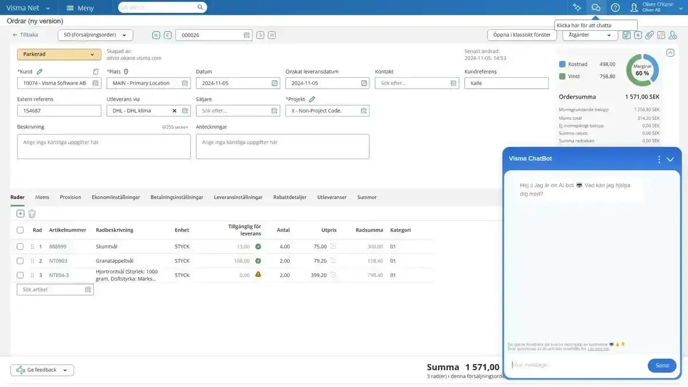The height and width of the screenshot is (387, 688).
Task: Open article link NTE04-3
Action: click(59, 275)
